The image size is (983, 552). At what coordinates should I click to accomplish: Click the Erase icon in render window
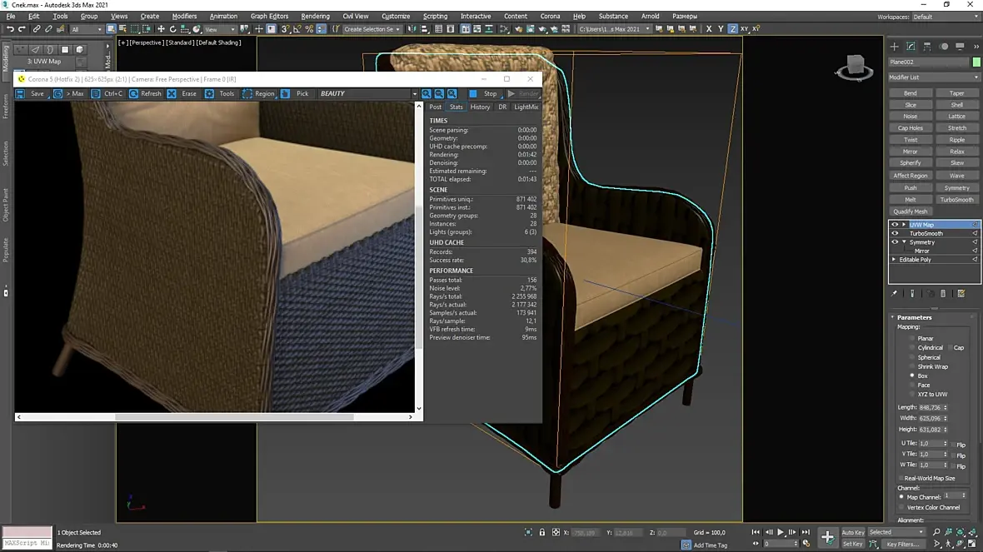pyautogui.click(x=172, y=94)
